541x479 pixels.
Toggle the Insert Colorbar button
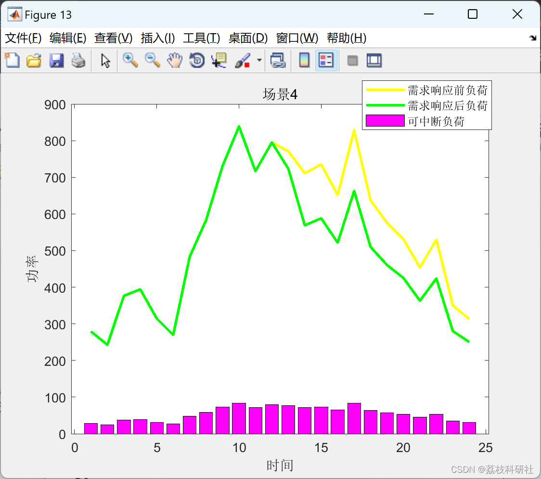304,60
